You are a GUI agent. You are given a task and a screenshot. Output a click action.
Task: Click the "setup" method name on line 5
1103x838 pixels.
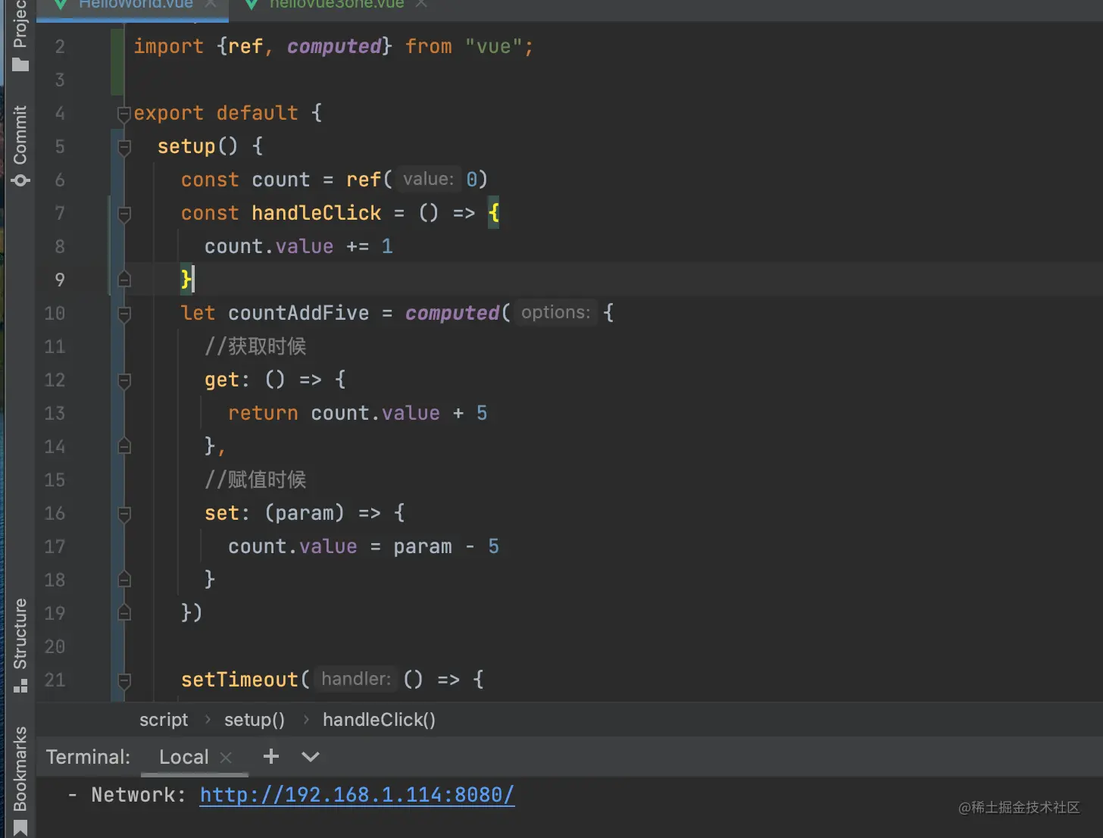click(186, 147)
